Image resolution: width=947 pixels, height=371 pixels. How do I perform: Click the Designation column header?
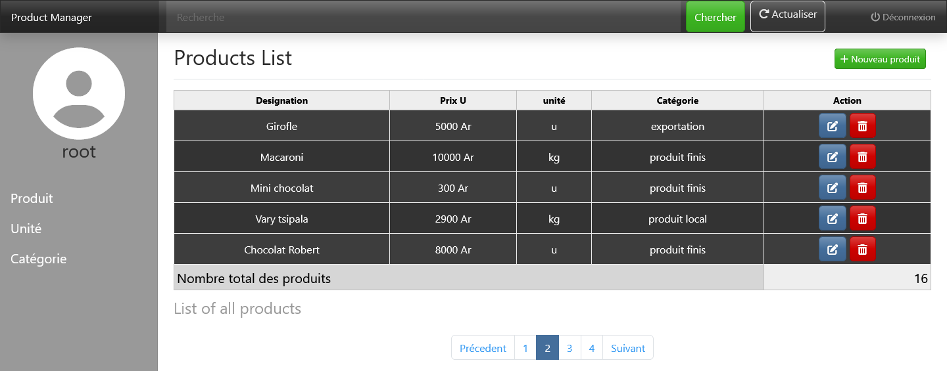[x=281, y=100]
